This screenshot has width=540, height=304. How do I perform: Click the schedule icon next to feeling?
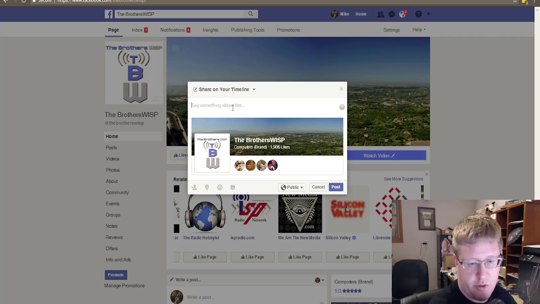point(232,187)
